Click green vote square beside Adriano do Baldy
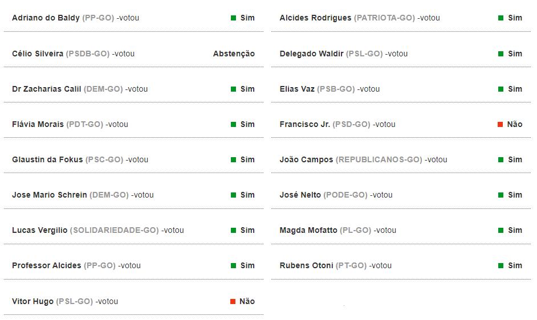The image size is (537, 320). [x=234, y=18]
